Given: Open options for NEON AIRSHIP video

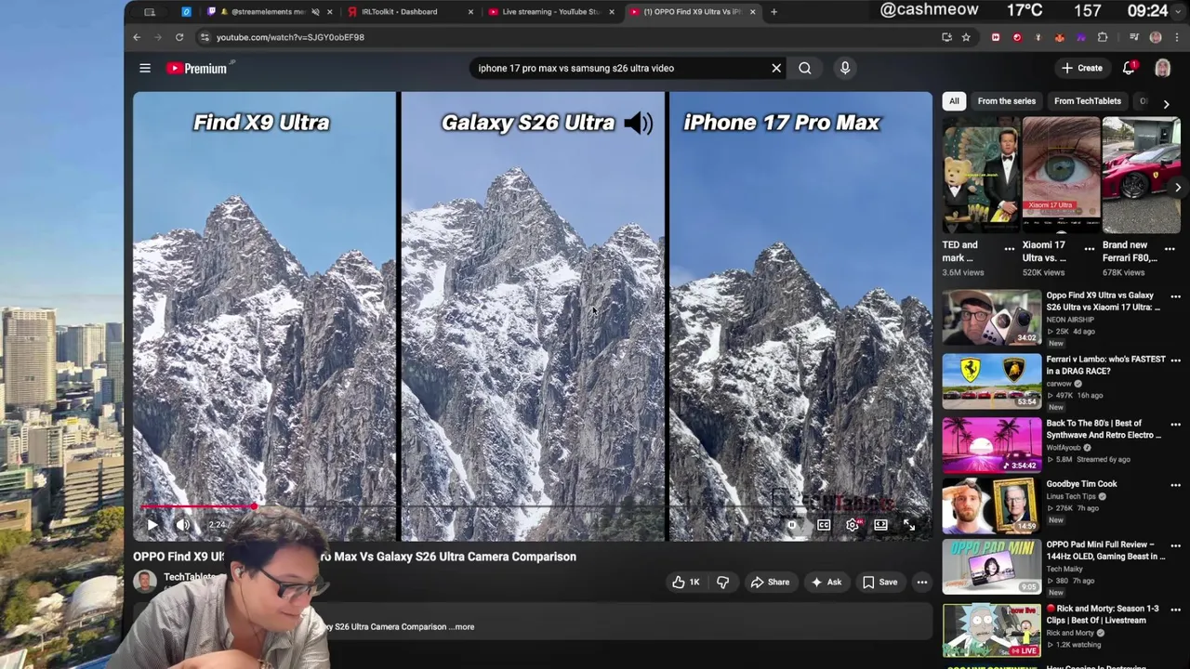Looking at the screenshot, I should pyautogui.click(x=1175, y=296).
